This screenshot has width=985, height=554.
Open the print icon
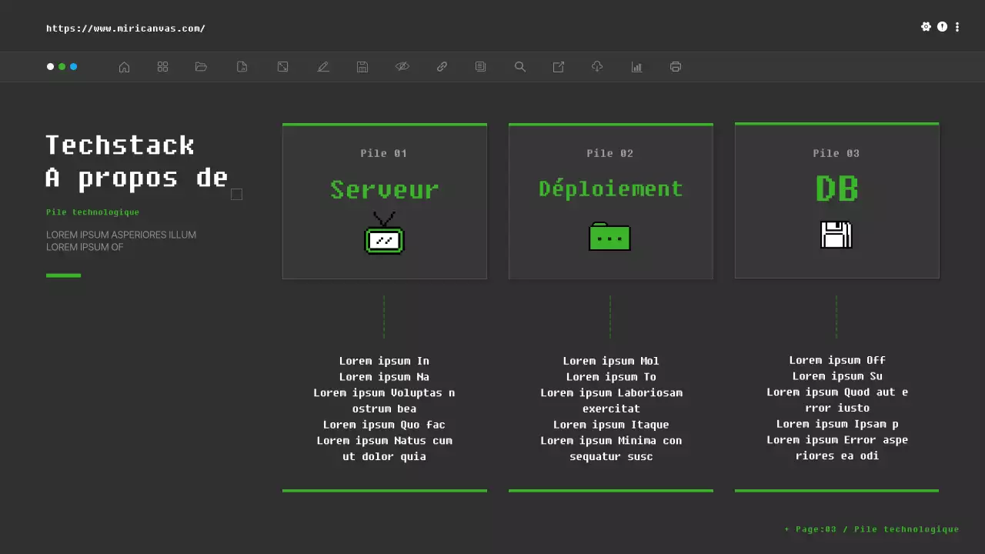[675, 66]
